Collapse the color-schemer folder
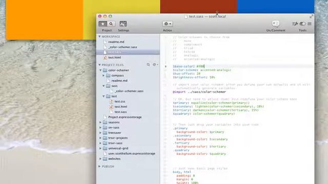 click(100, 71)
